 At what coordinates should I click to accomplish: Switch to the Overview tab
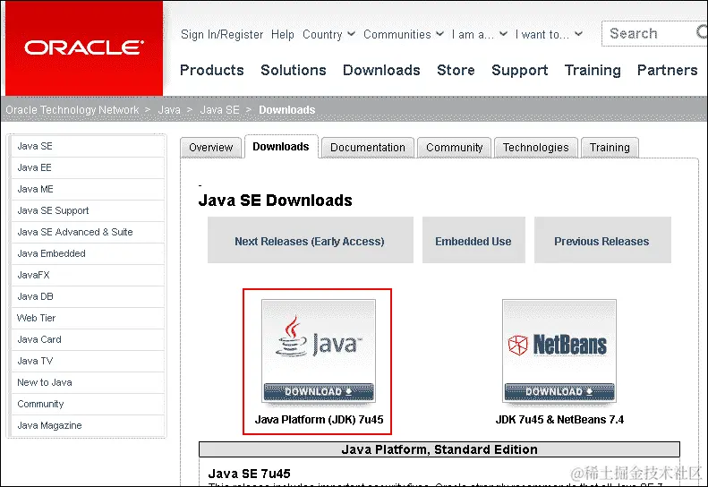pyautogui.click(x=211, y=148)
